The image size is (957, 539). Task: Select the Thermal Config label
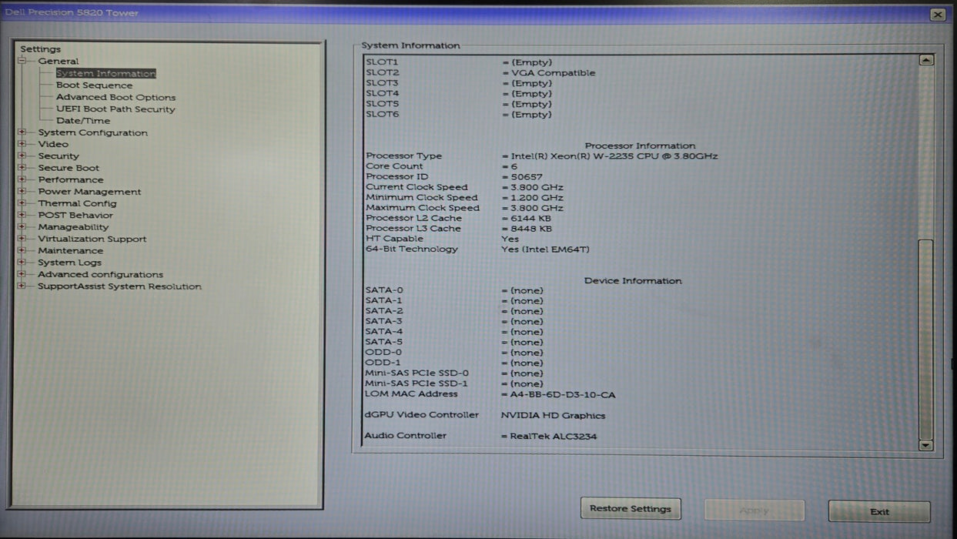(x=78, y=203)
